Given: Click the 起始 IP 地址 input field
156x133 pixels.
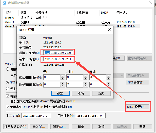Looking at the screenshot, I should click(59, 53).
